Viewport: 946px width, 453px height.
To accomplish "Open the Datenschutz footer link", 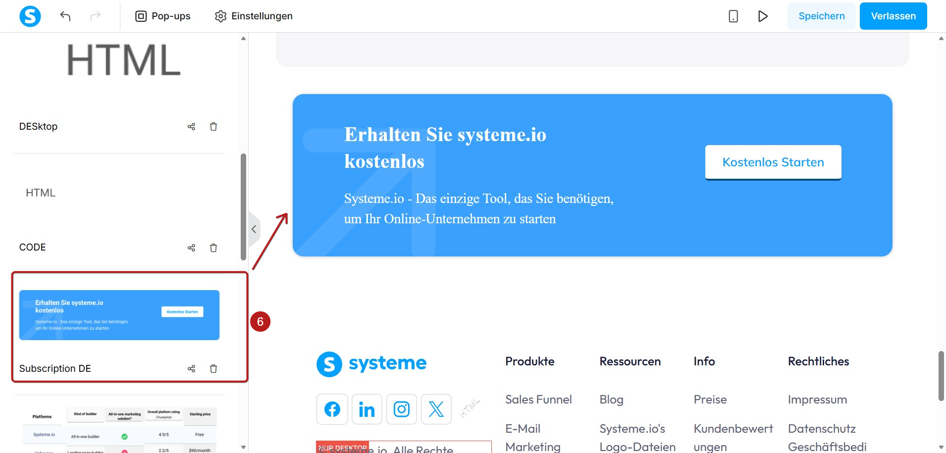I will click(822, 429).
